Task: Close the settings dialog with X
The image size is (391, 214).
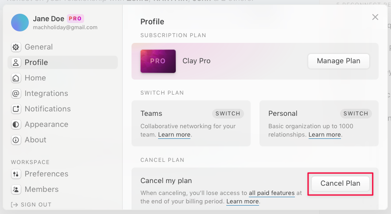Action: pyautogui.click(x=375, y=17)
